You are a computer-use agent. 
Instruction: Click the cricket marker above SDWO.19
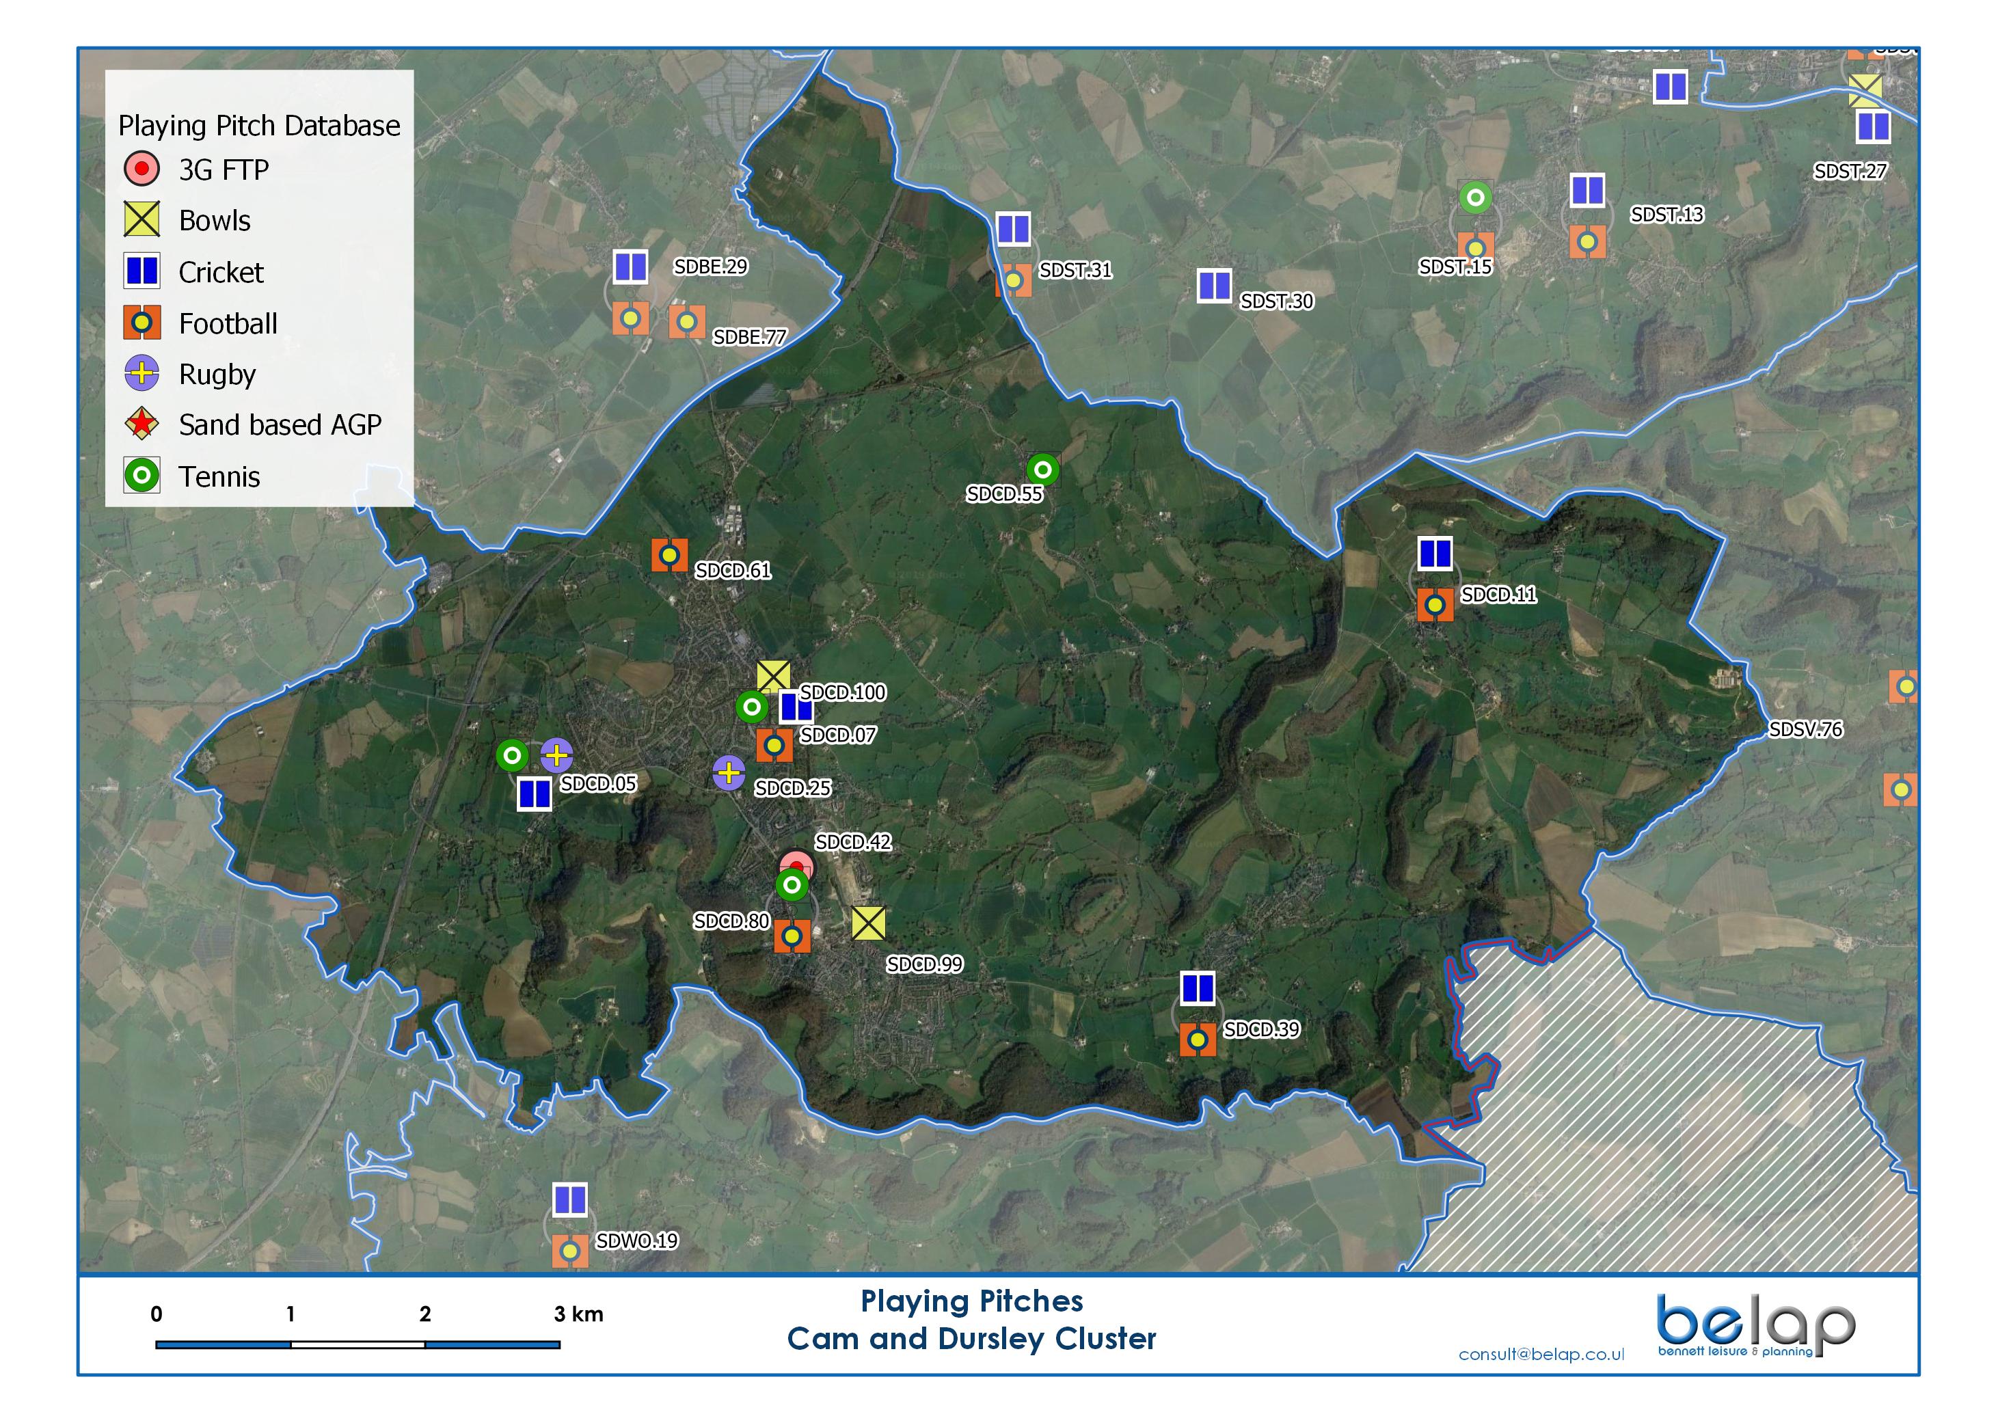click(x=570, y=1201)
